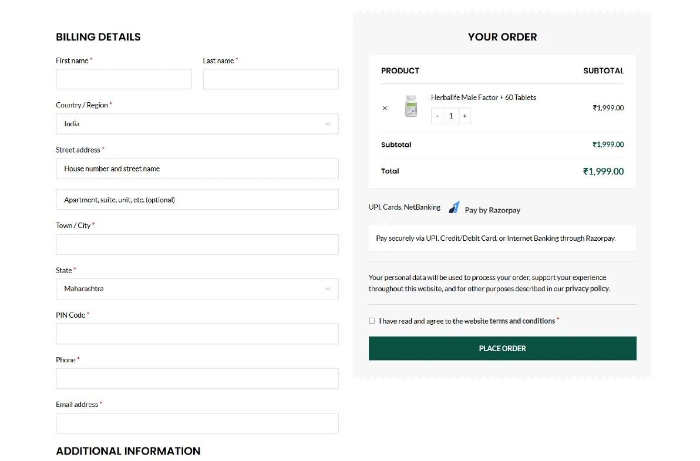Open the Country / Region dropdown

pos(197,124)
